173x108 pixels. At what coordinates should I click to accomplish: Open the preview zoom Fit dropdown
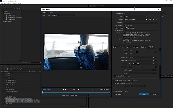coord(76,90)
